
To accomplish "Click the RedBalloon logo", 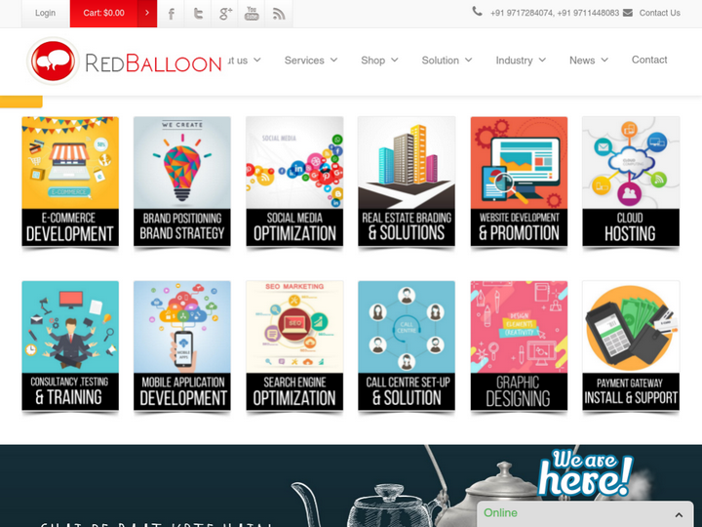I will [125, 61].
